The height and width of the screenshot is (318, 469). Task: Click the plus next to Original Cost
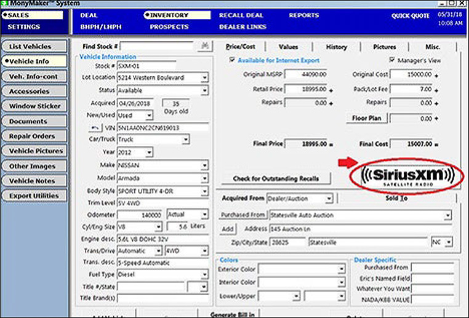tap(436, 76)
